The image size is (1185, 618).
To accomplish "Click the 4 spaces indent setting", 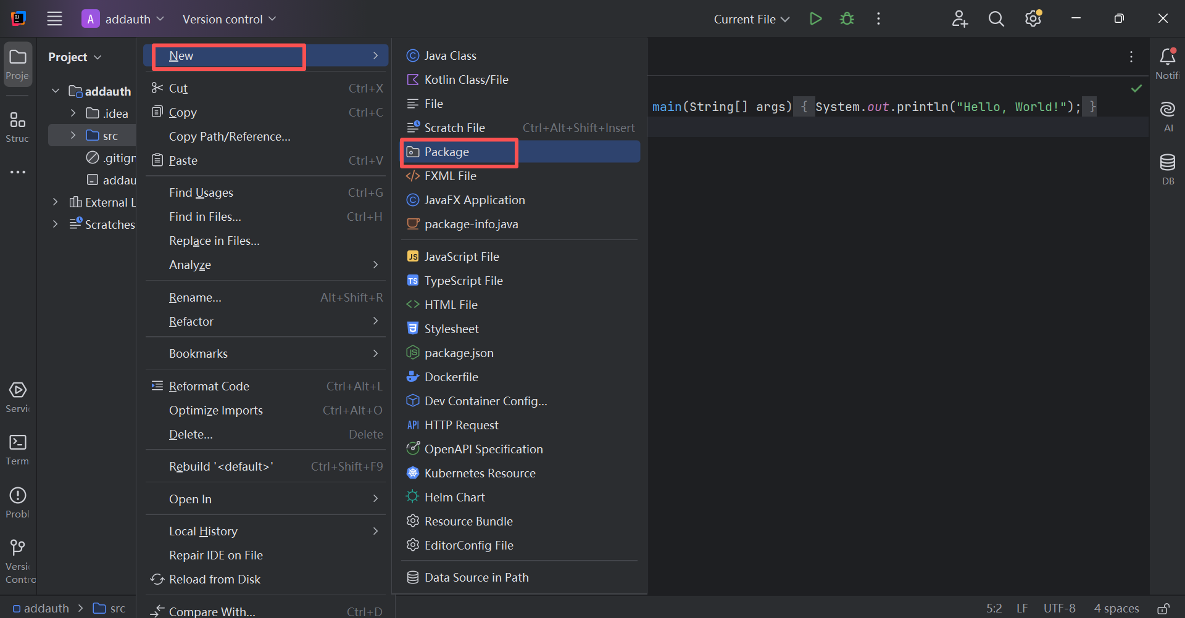I will pos(1116,609).
